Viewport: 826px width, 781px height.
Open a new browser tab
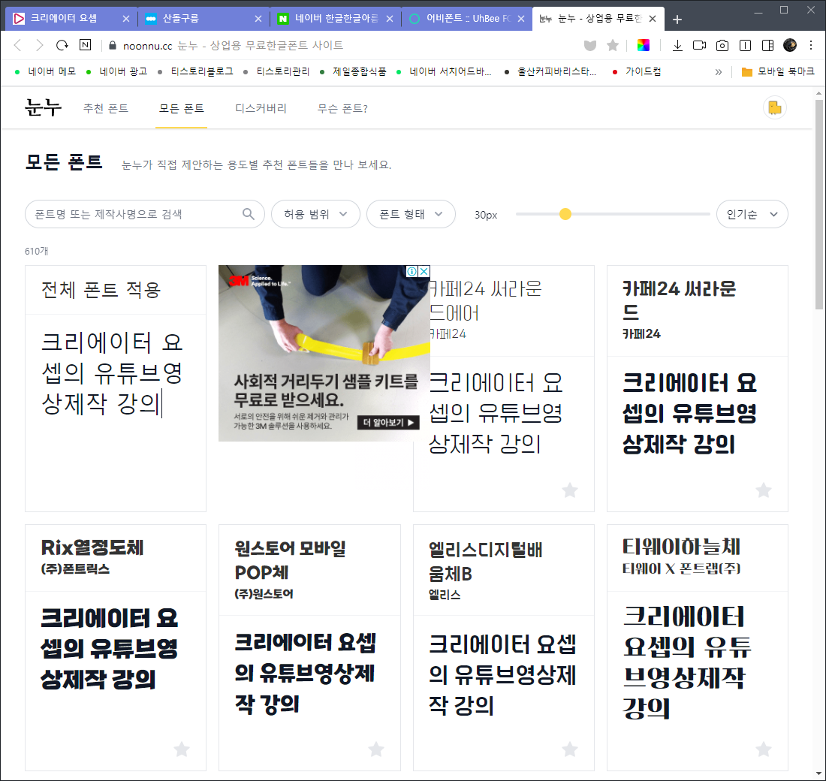677,20
